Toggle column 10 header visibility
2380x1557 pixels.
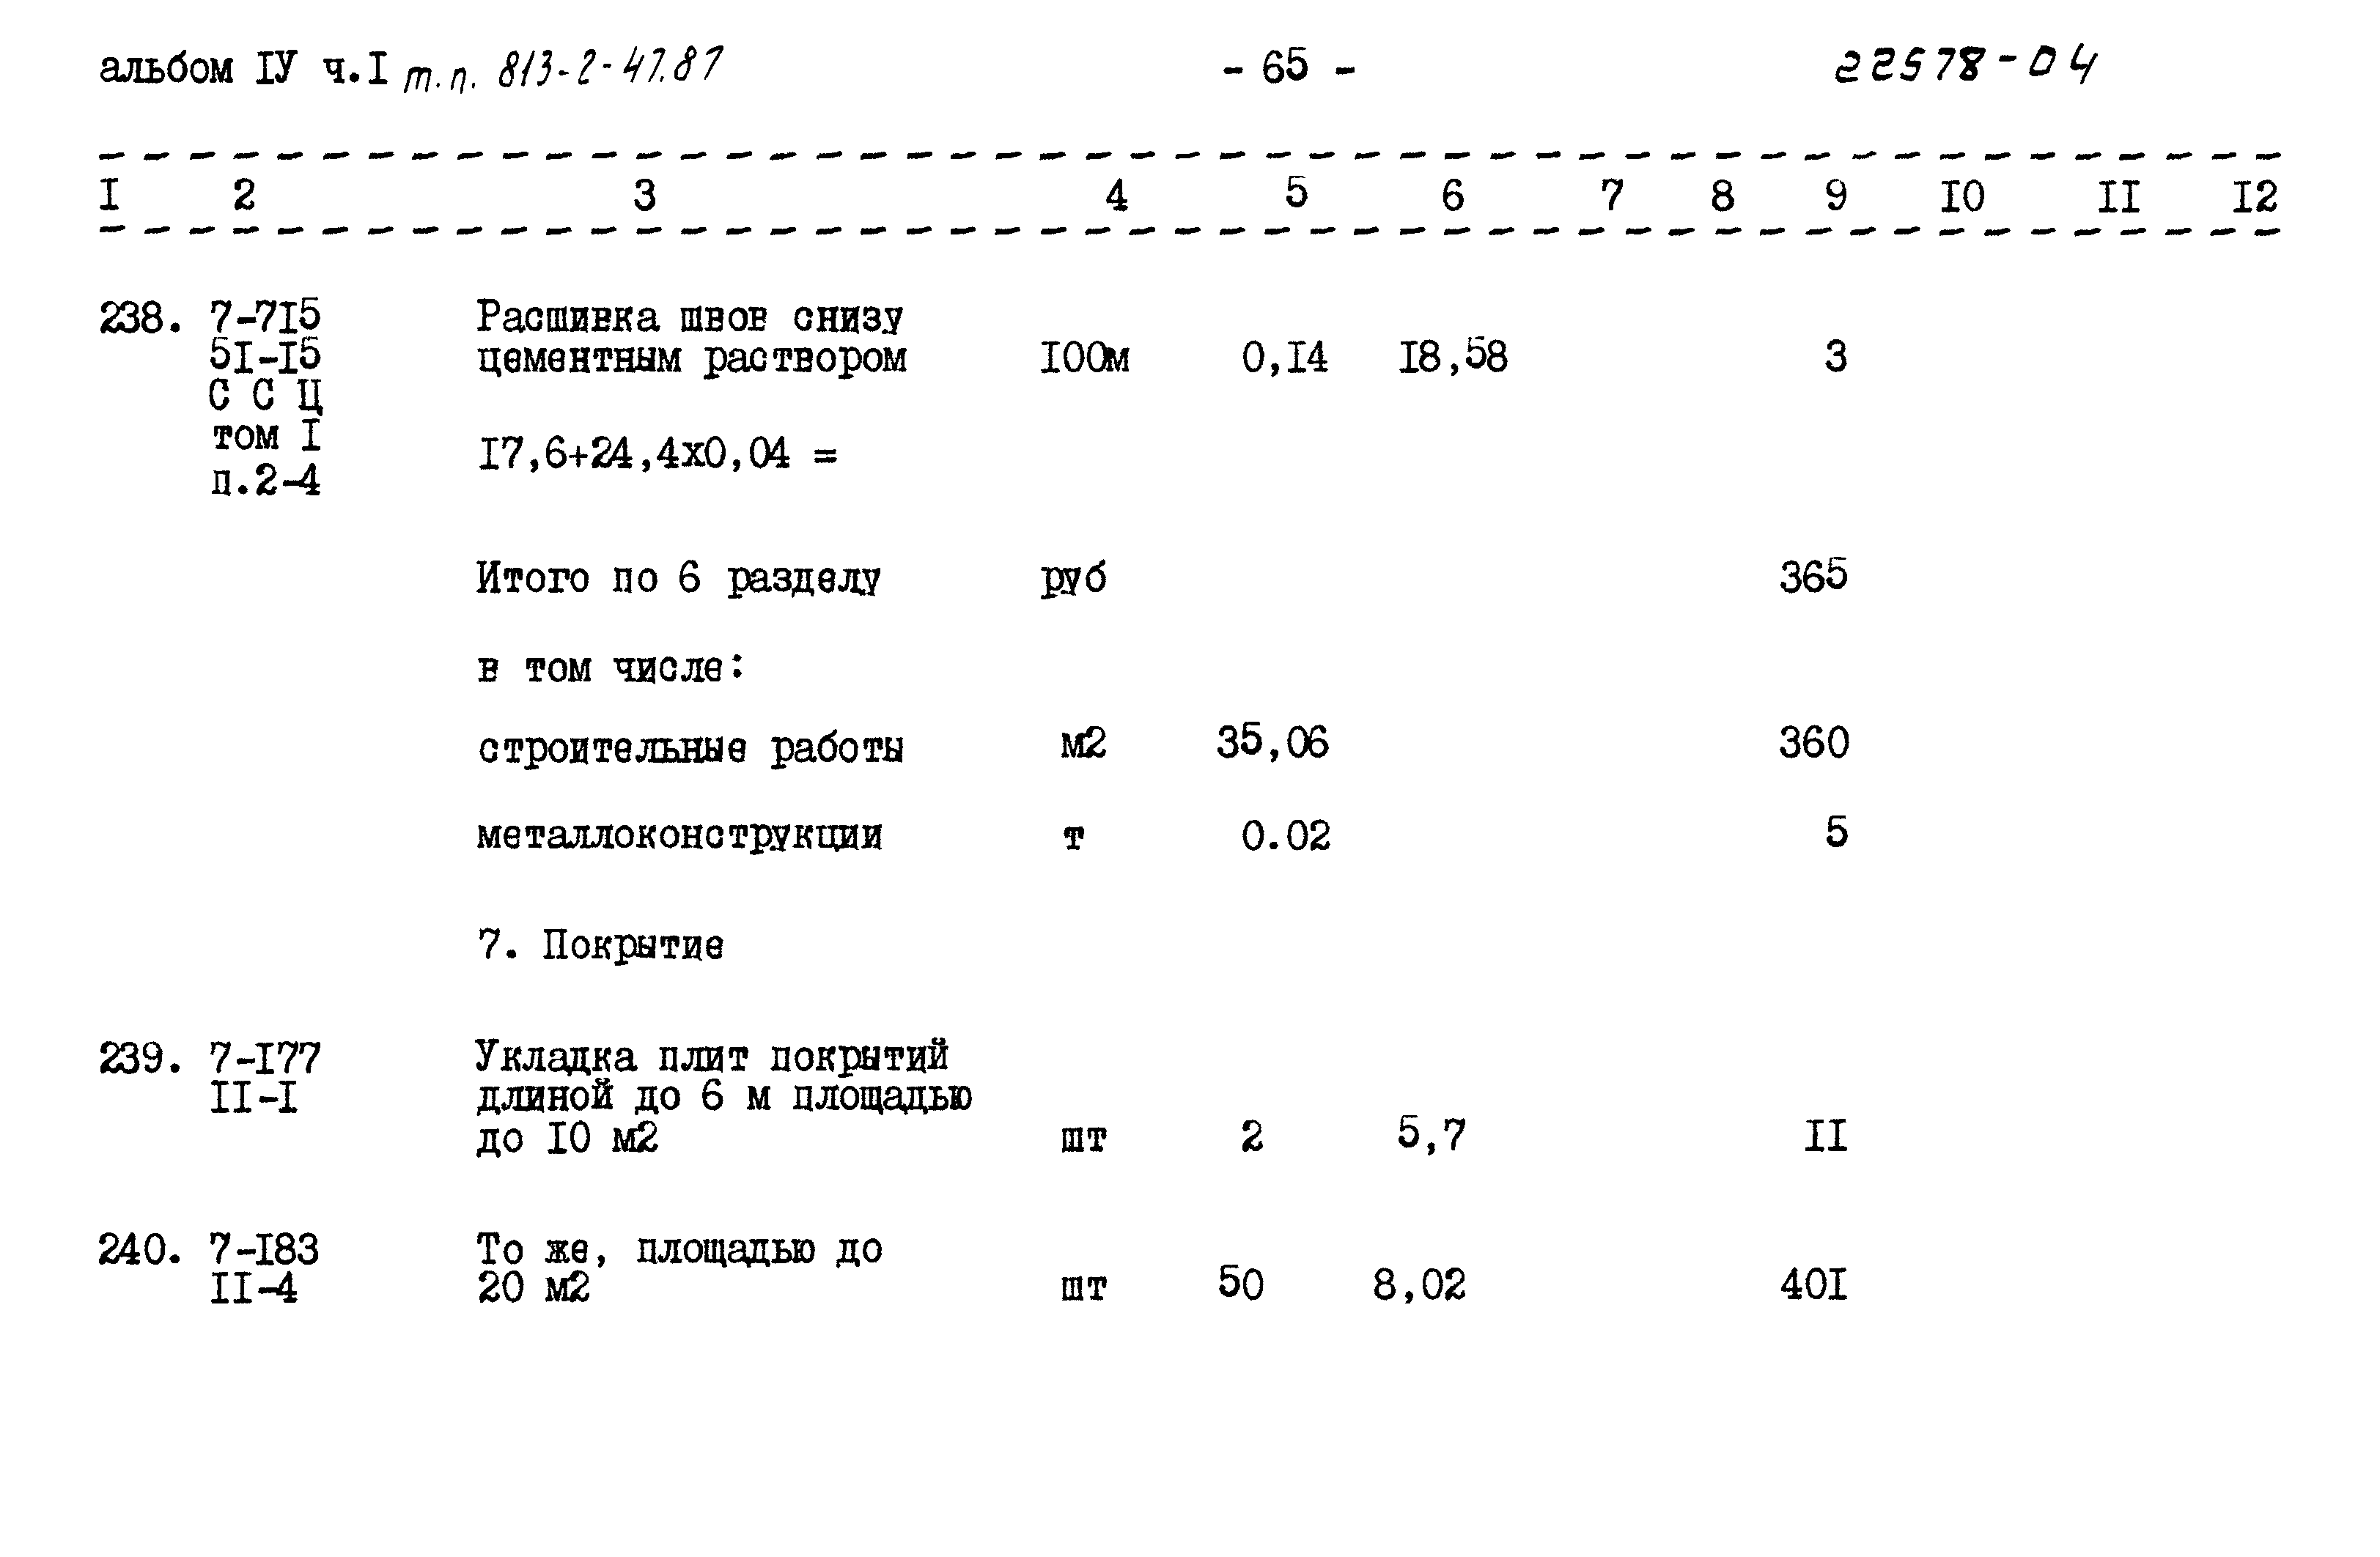(1975, 193)
